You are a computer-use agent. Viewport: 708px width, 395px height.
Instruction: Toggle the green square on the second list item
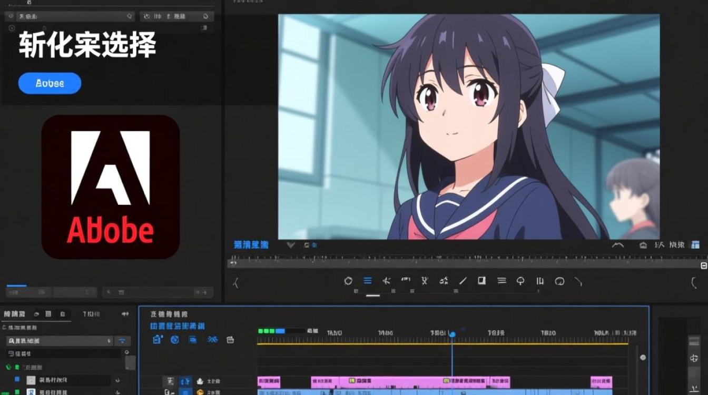point(17,392)
